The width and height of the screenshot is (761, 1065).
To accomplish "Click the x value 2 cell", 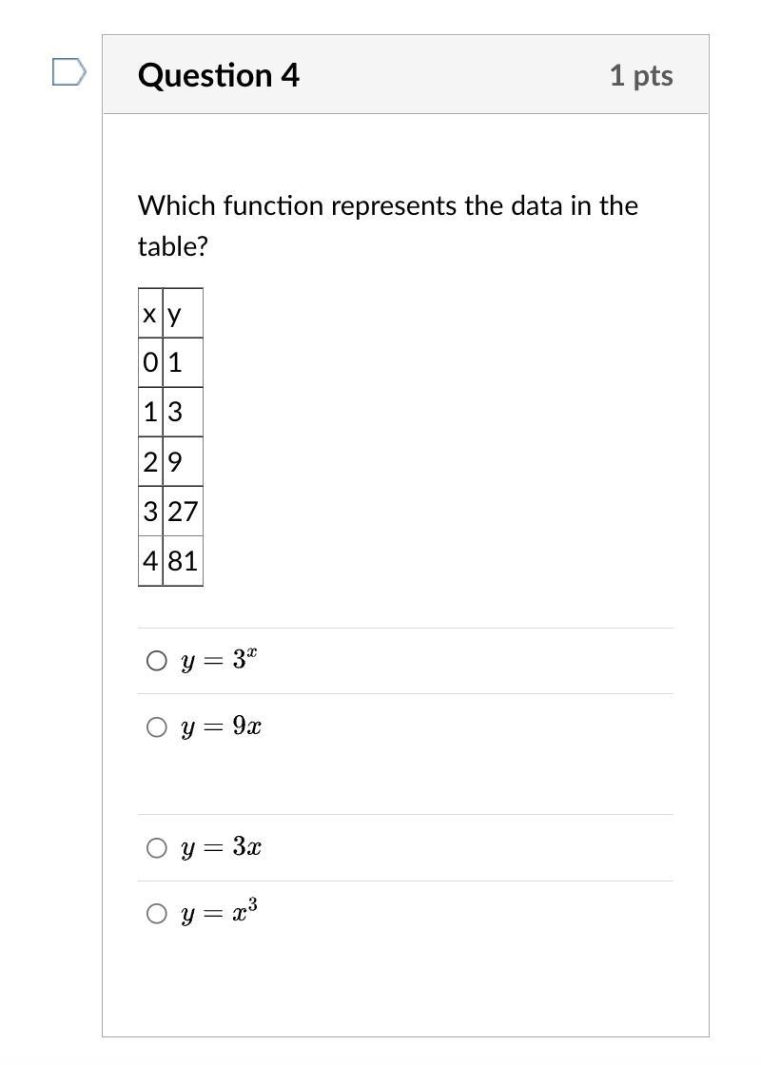I will click(x=150, y=462).
